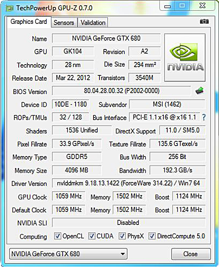
Task: Open the GPU selection dropdown
Action: pyautogui.click(x=68, y=254)
